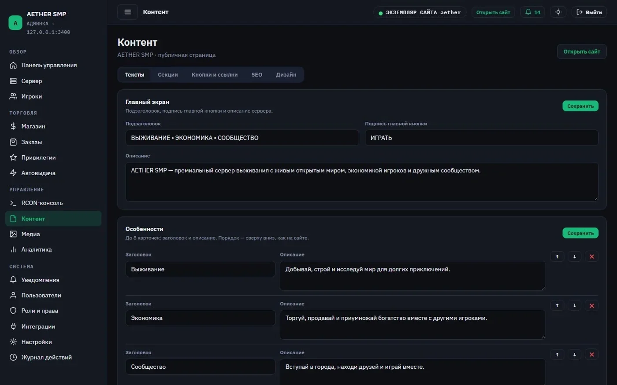Move the Выживание card up
The width and height of the screenshot is (617, 385).
(557, 257)
